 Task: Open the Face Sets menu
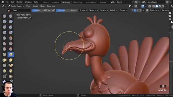pos(51,6)
